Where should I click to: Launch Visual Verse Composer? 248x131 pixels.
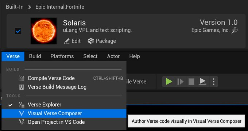pyautogui.click(x=64, y=113)
